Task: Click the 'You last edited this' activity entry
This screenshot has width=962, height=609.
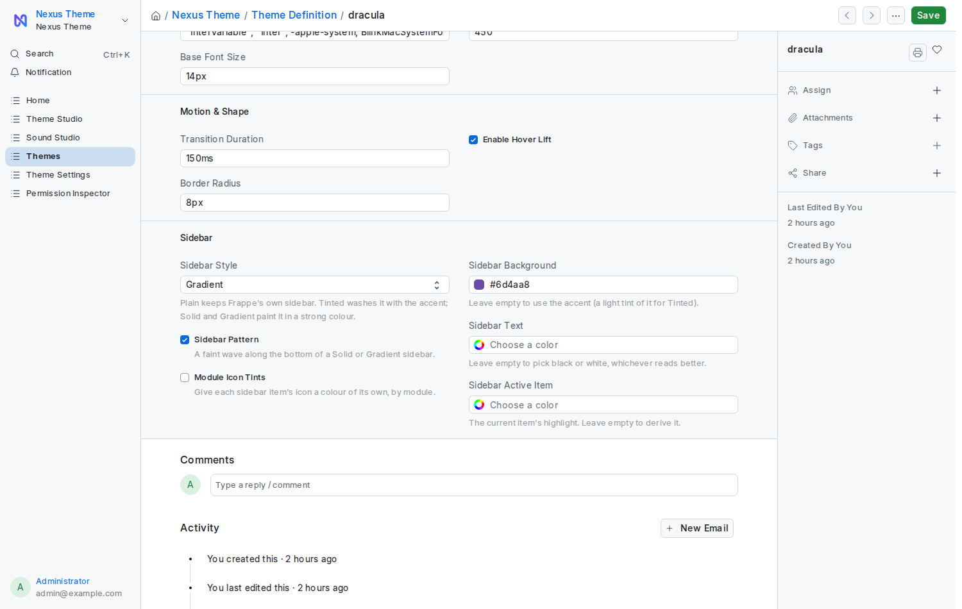Action: point(278,588)
